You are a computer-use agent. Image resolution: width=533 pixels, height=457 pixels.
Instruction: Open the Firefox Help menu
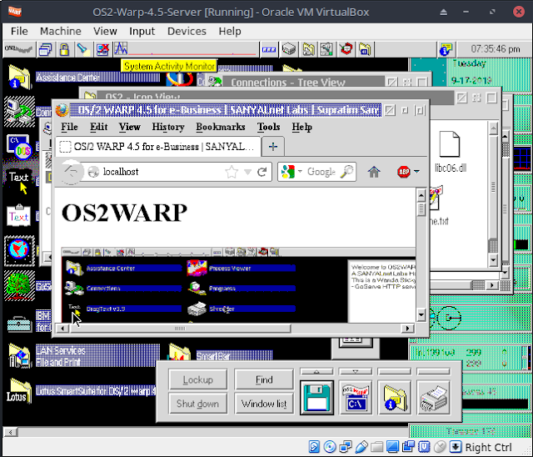click(301, 127)
